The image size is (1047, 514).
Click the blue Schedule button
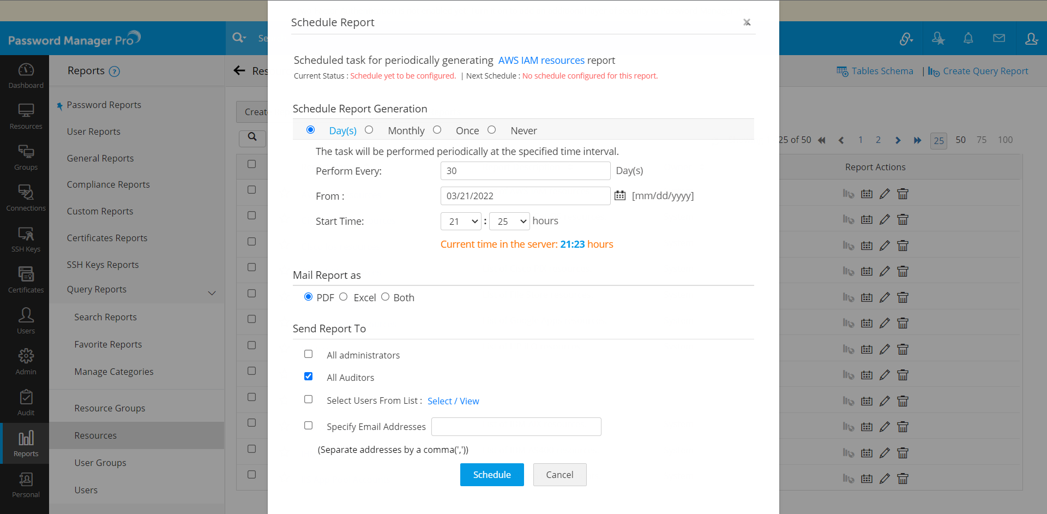coord(492,475)
